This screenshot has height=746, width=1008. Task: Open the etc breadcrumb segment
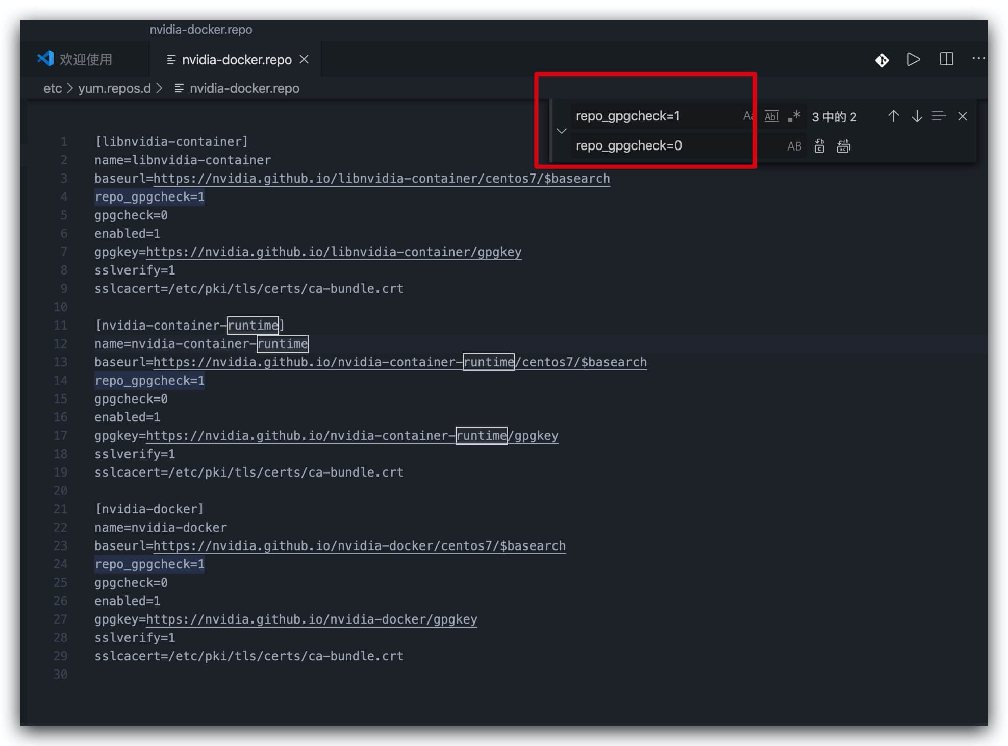[x=53, y=88]
